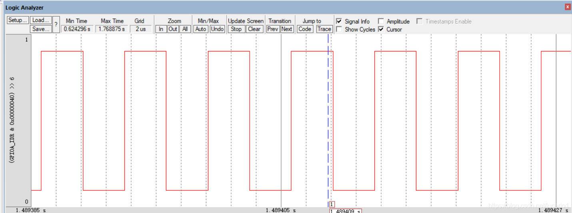Close the Logic Analyzer window
This screenshot has width=572, height=213.
(x=568, y=7)
